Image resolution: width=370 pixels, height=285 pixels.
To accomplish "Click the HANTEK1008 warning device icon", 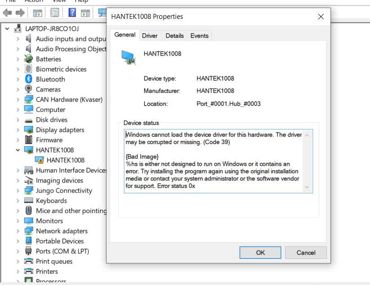I will [39, 160].
